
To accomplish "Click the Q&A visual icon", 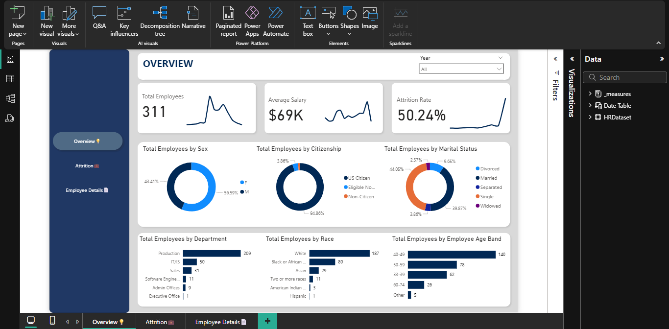I will (99, 19).
